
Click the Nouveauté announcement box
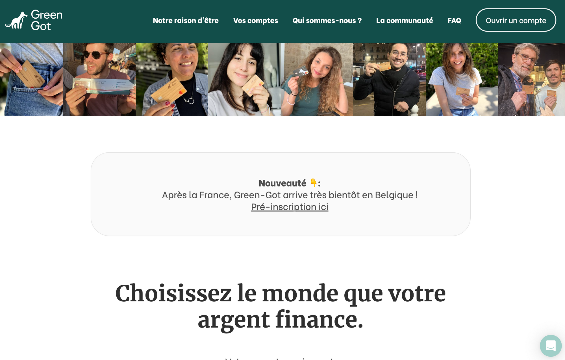pos(281,194)
